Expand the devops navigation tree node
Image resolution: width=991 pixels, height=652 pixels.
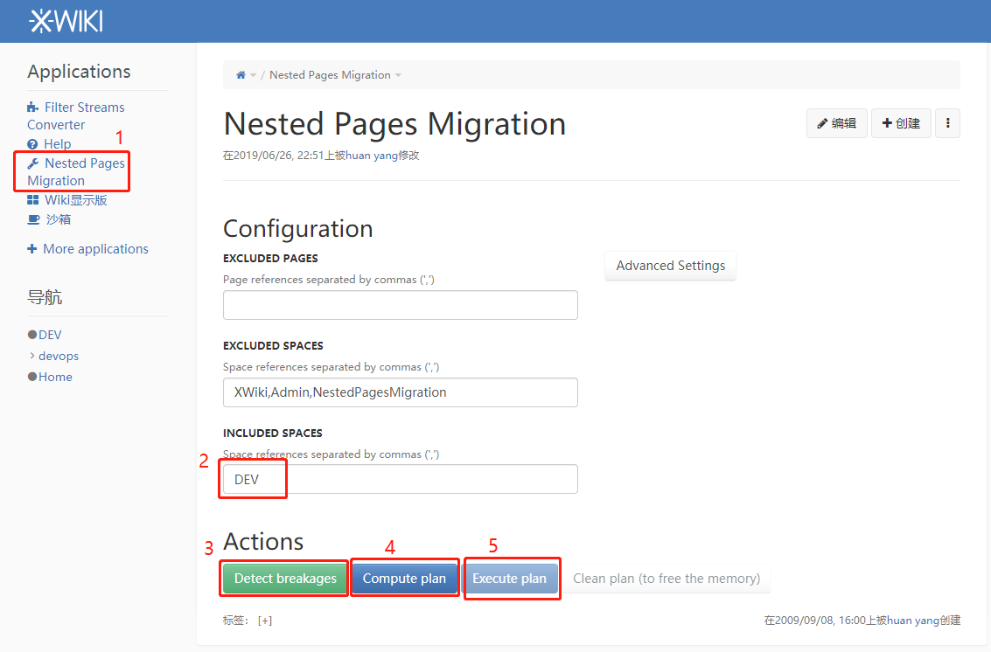tap(32, 356)
